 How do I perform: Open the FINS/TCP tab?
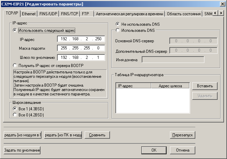[x=69, y=14]
